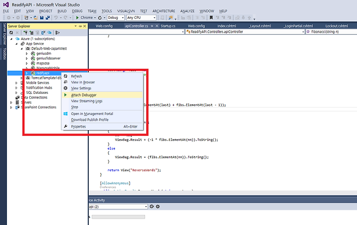Viewport: 357px width, 225px height.
Task: Choose View Streaming Logs in context menu
Action: point(103,101)
